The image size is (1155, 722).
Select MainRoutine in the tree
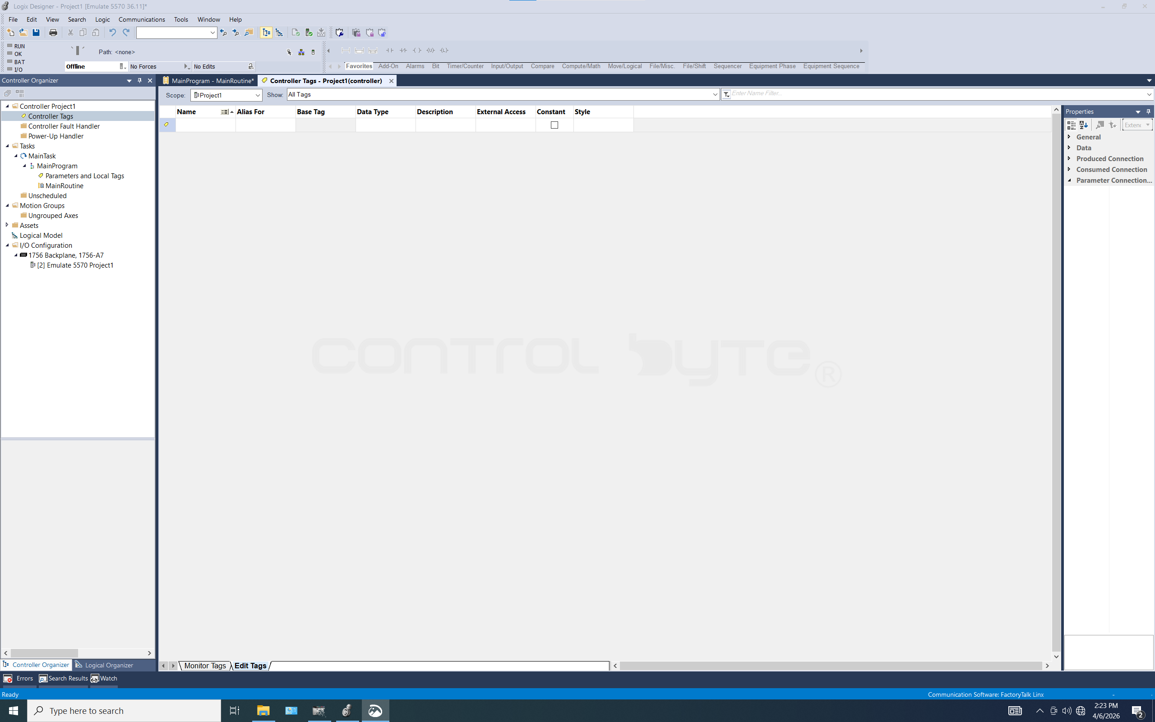pyautogui.click(x=65, y=186)
